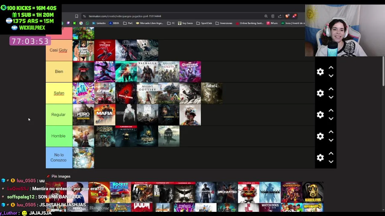
Task: Select Rocket League from image pool
Action: (x=120, y=192)
